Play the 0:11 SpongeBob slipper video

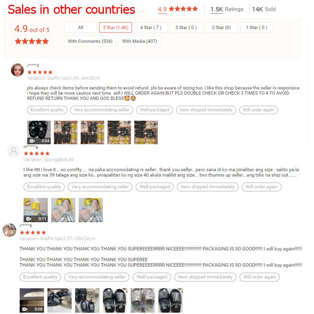36,210
